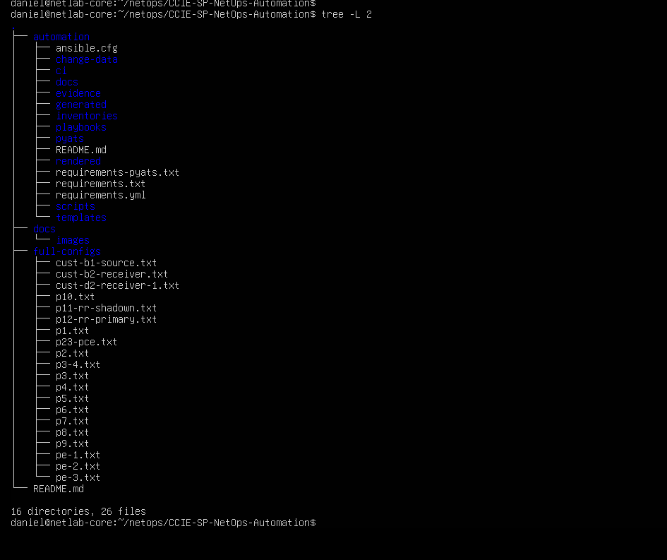The width and height of the screenshot is (667, 560).
Task: Click the requirements.txt file name
Action: pyautogui.click(x=100, y=184)
